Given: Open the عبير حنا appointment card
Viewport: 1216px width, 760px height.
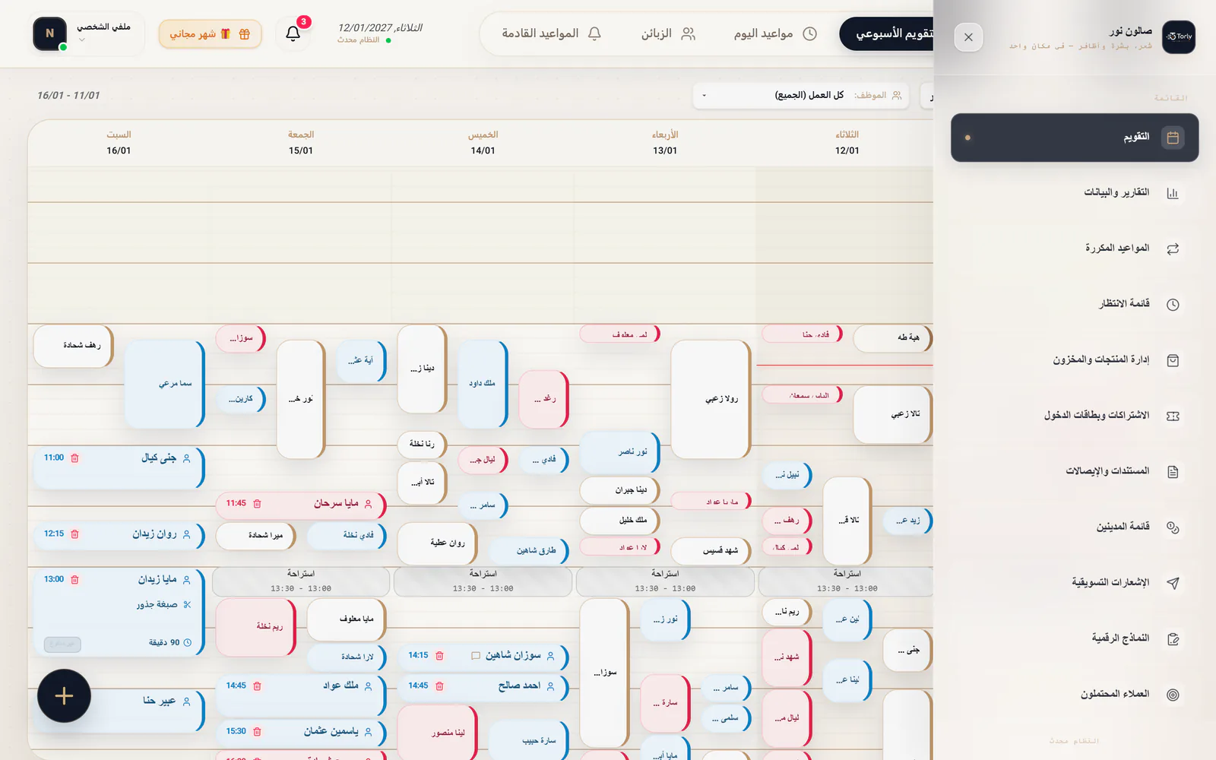Looking at the screenshot, I should tap(119, 710).
